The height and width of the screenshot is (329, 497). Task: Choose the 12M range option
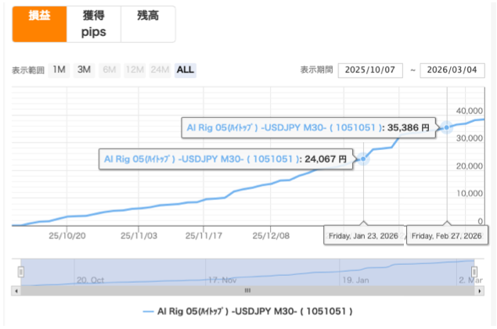point(135,70)
